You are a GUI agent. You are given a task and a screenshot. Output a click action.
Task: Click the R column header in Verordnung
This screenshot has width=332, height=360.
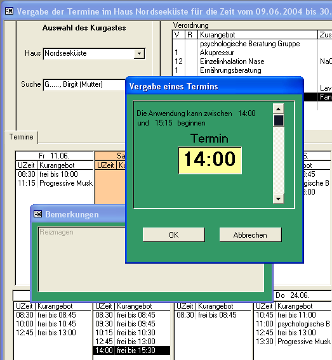coord(191,35)
